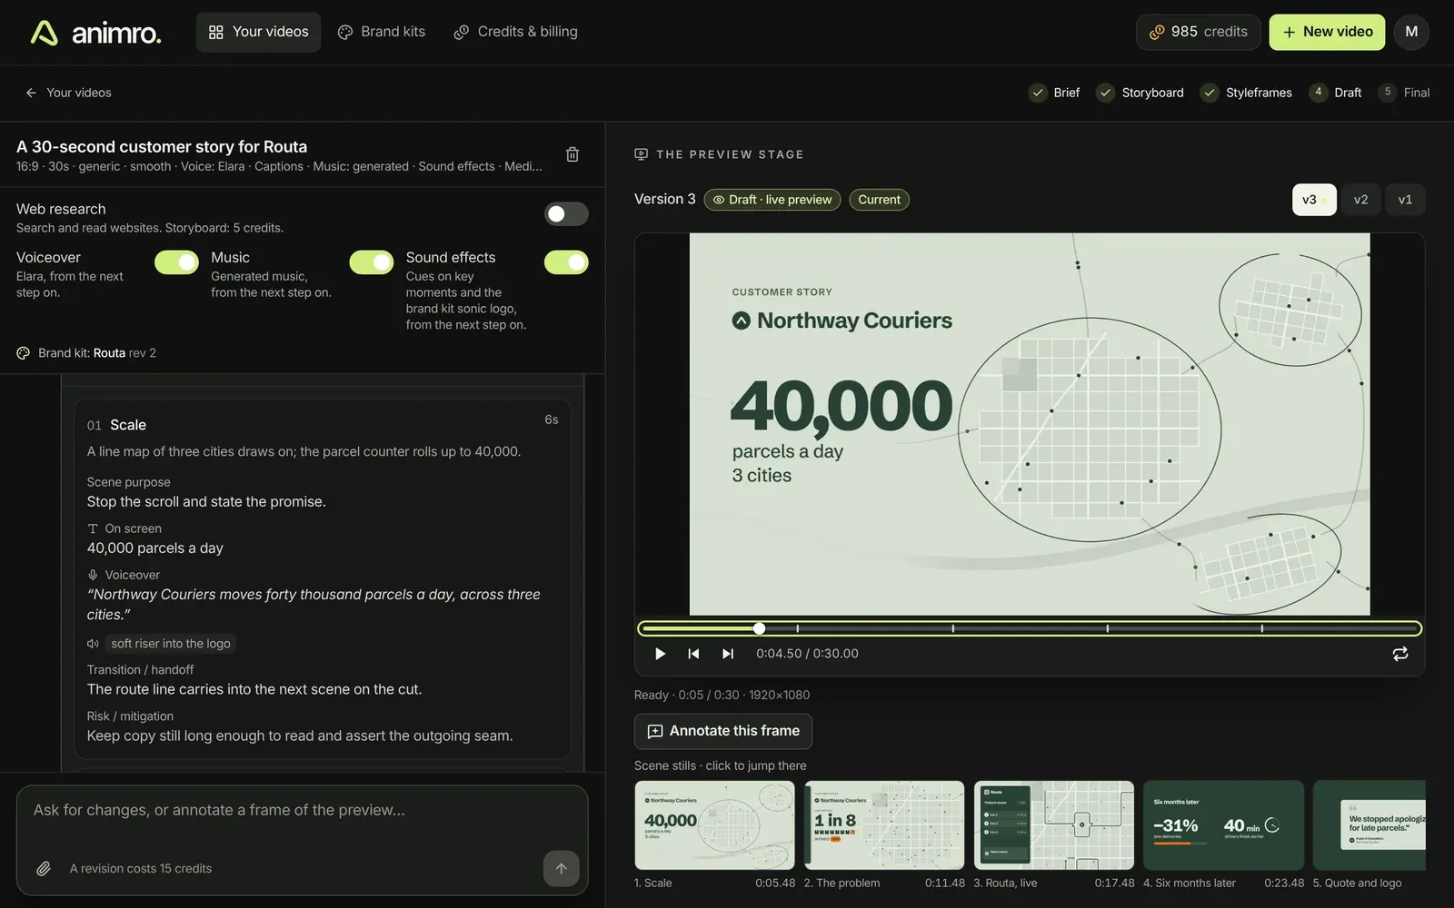Viewport: 1454px width, 908px height.
Task: Switch to version v2
Action: pyautogui.click(x=1360, y=200)
